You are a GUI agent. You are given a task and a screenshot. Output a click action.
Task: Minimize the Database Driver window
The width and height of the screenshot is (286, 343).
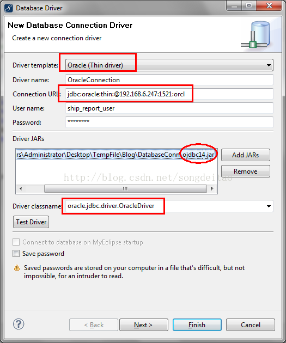tap(234, 5)
